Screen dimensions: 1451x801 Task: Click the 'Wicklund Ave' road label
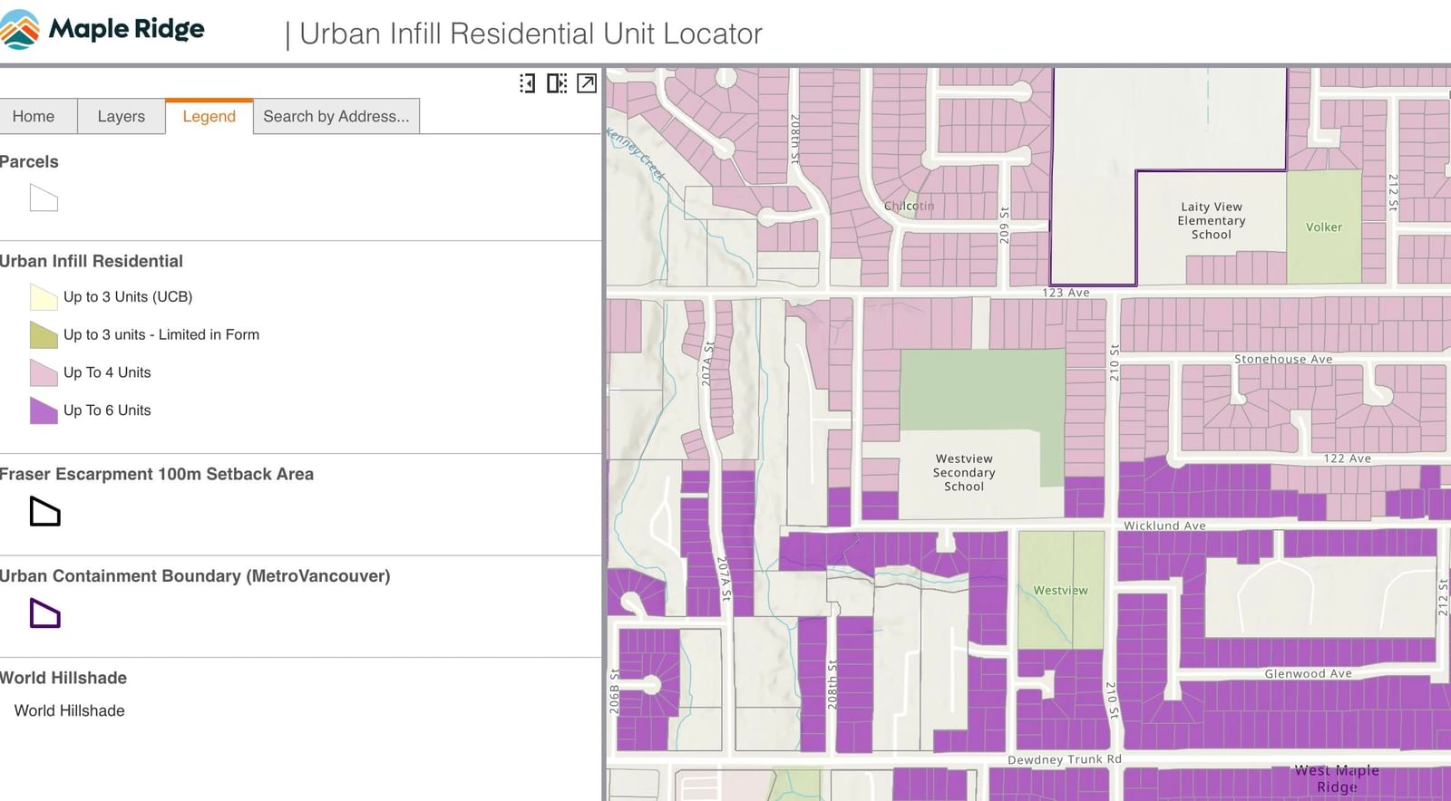(x=1164, y=526)
